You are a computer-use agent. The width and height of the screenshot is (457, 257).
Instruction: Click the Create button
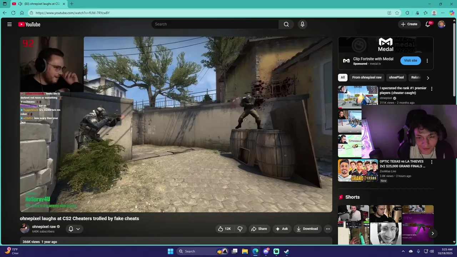point(409,24)
